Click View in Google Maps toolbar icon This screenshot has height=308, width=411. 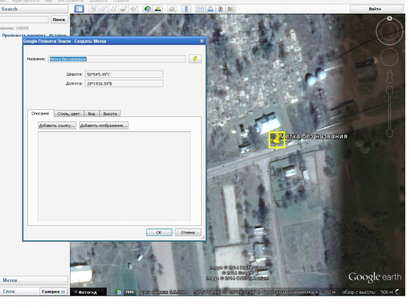231,9
